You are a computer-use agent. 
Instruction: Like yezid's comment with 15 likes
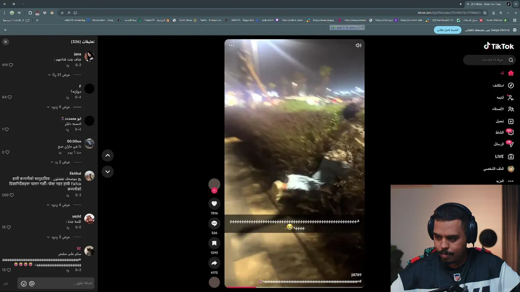pos(9,227)
